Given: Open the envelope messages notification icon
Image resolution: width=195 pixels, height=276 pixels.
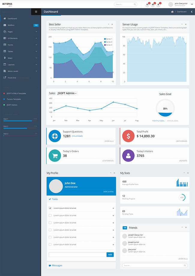Looking at the screenshot, I should [x=153, y=4].
